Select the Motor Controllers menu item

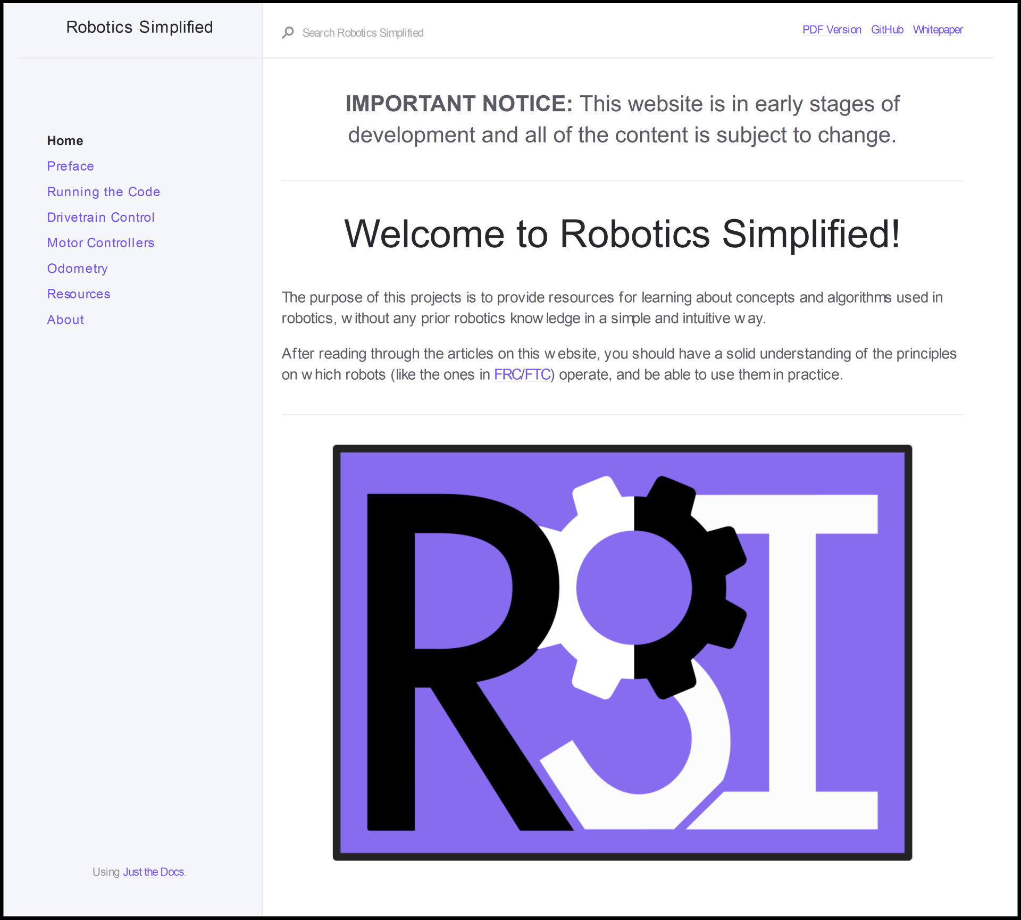coord(101,242)
